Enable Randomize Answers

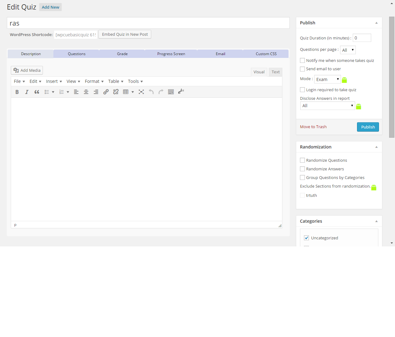(302, 169)
